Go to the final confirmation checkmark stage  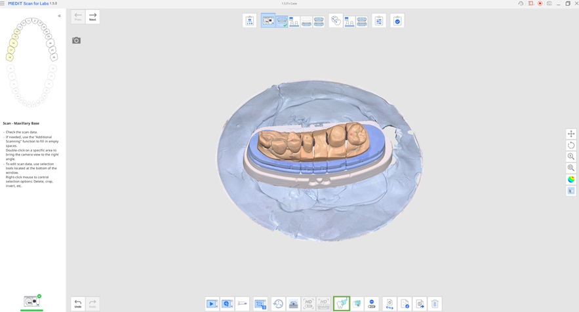[x=397, y=21]
